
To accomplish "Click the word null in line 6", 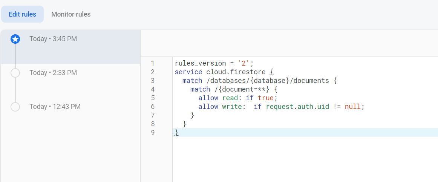I will click(x=353, y=107).
